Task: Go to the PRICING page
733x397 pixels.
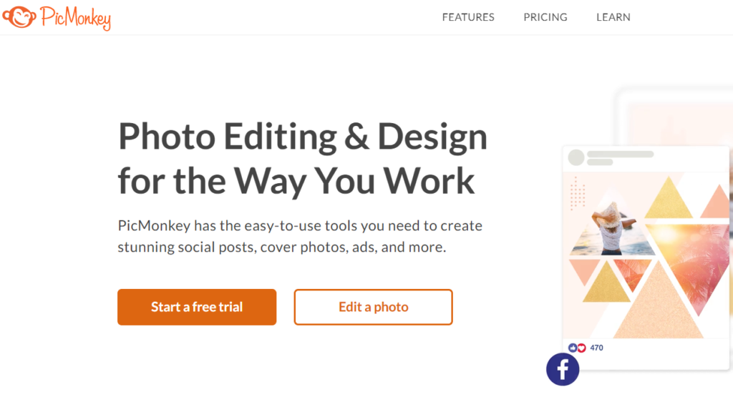Action: [x=545, y=17]
